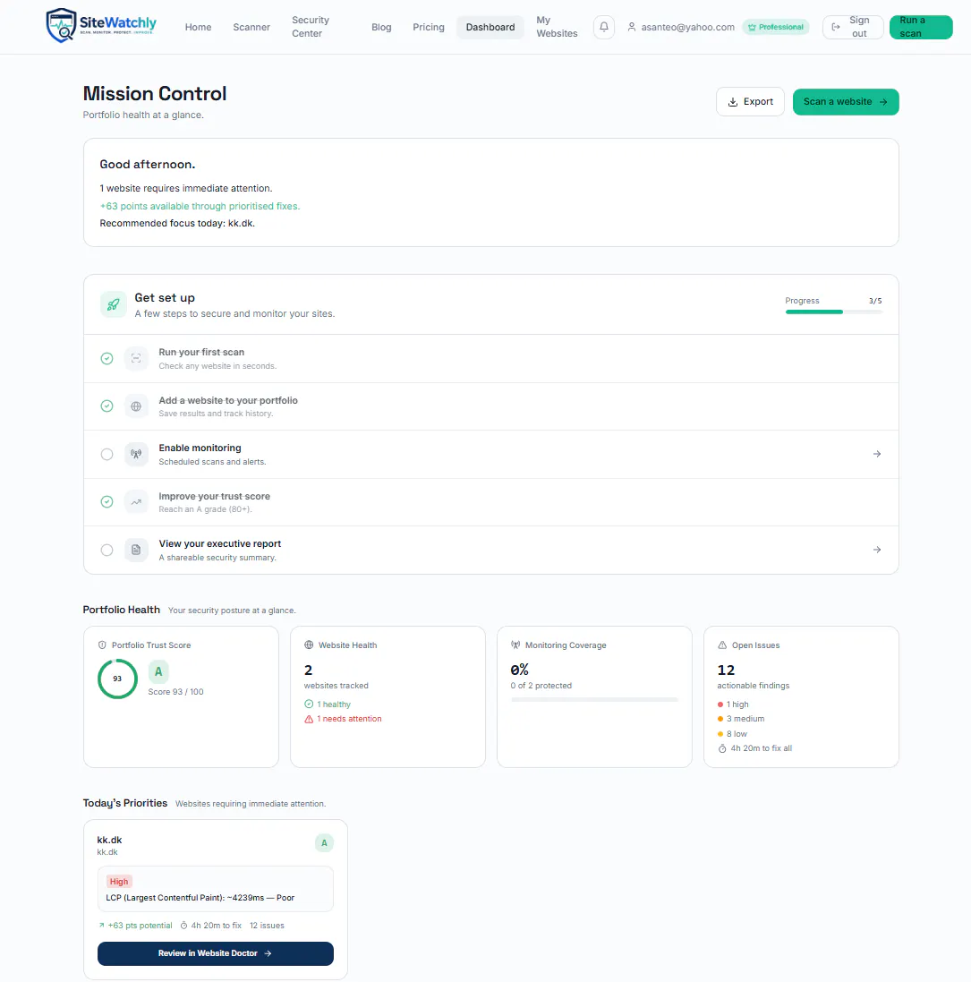
Task: Click the setup Progress bar
Action: 834,312
